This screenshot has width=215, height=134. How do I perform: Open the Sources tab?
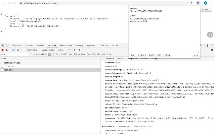click(41, 46)
